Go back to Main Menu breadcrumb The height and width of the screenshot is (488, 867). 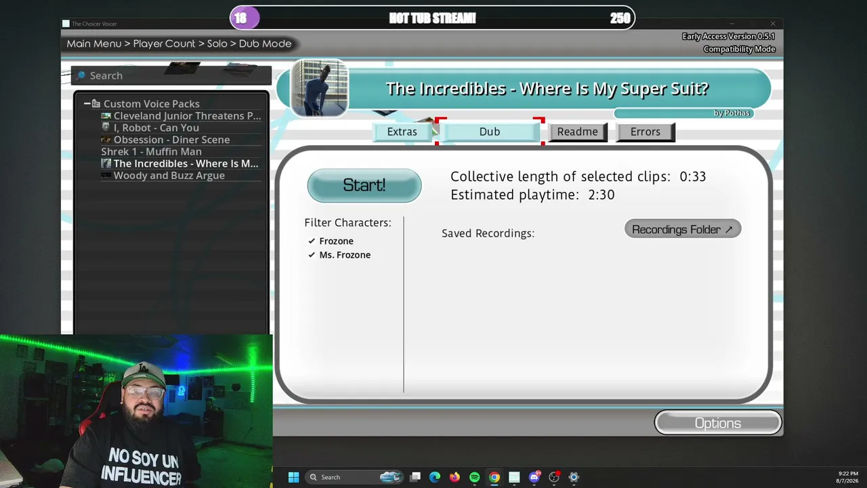tap(94, 43)
